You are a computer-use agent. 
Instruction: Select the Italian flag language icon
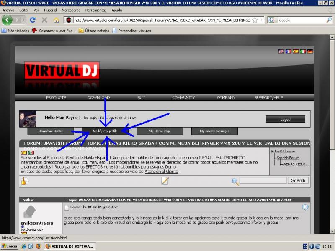point(303,51)
